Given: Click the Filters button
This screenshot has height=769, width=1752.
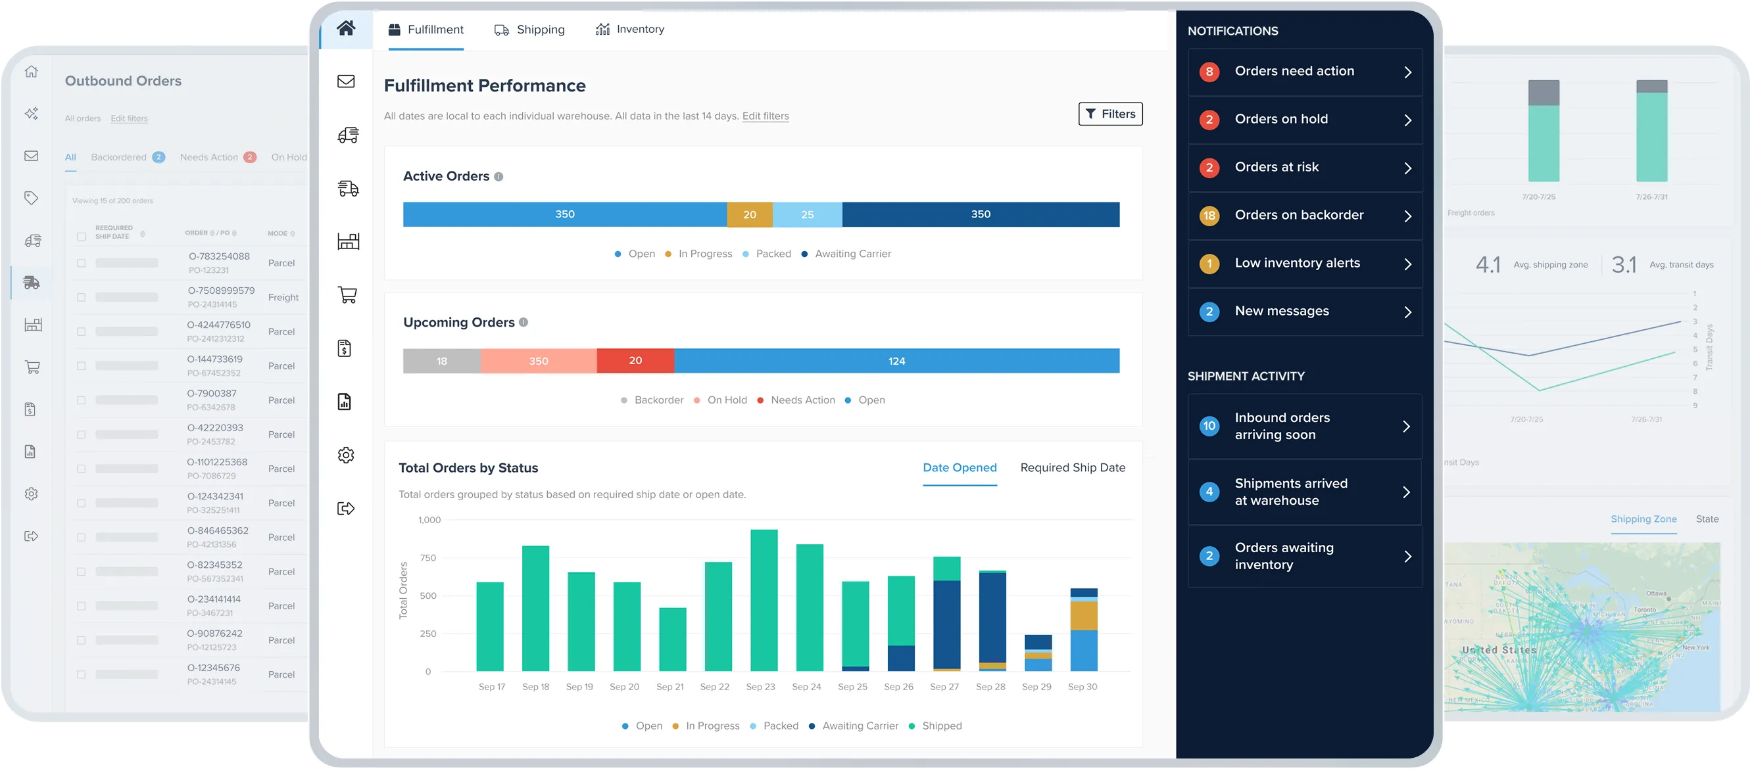Looking at the screenshot, I should tap(1110, 114).
